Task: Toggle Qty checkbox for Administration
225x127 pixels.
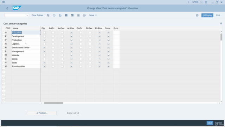Action: [x=44, y=66]
